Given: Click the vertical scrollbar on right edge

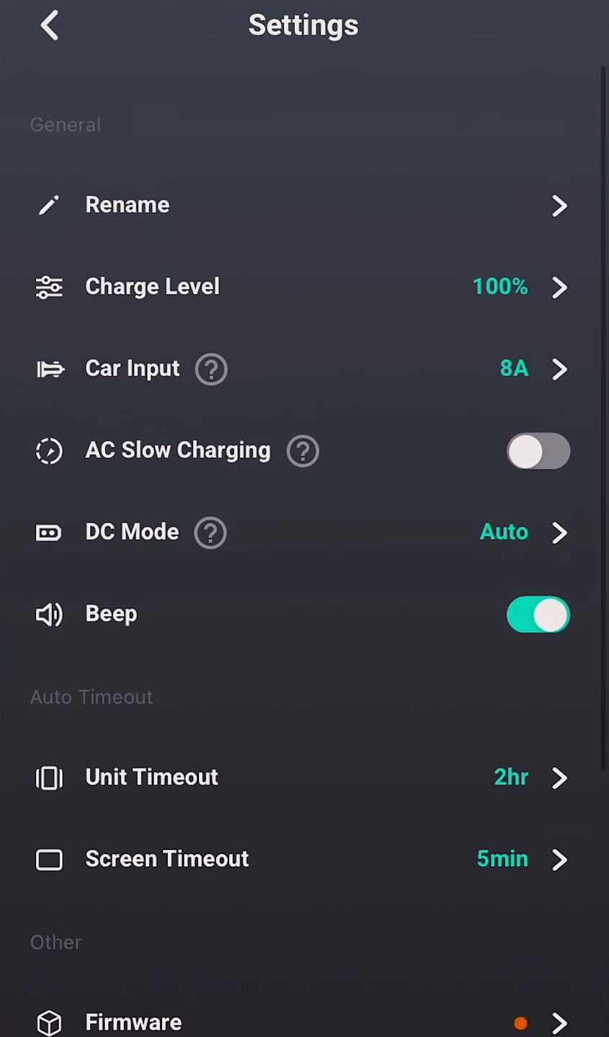Looking at the screenshot, I should (604, 418).
